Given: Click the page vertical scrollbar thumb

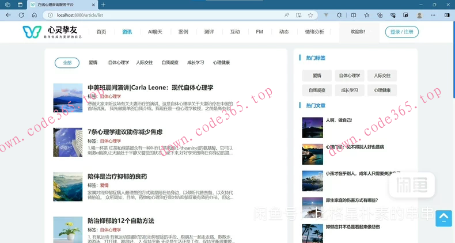Looking at the screenshot, I should [x=453, y=59].
